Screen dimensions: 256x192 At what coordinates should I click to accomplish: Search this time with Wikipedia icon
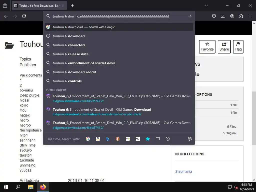point(138,139)
